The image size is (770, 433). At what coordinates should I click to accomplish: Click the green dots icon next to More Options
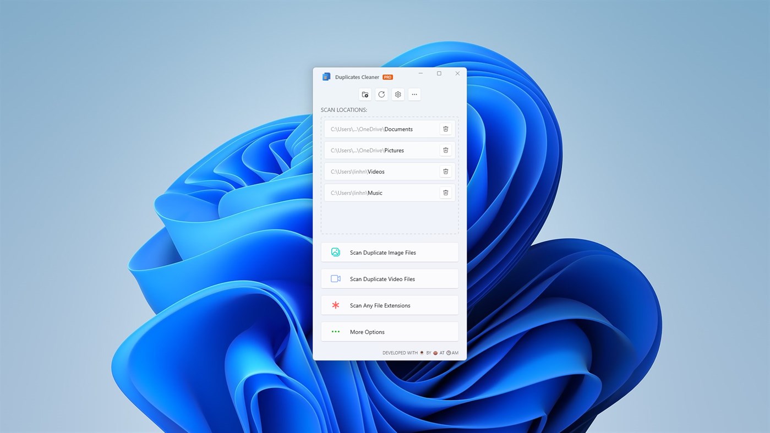[335, 332]
